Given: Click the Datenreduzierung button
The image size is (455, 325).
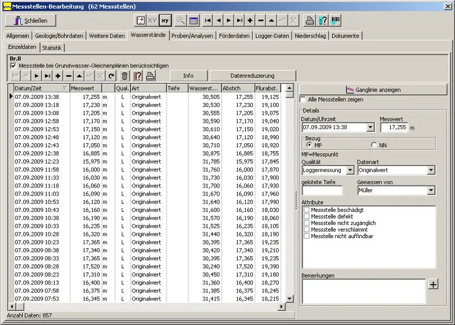Looking at the screenshot, I should pos(253,76).
